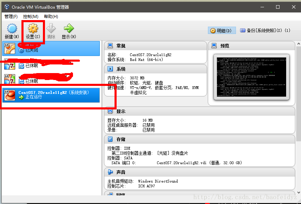Click the power-off status icon beside 已关闭
Viewport: 301px width, 204px height.
[21, 50]
